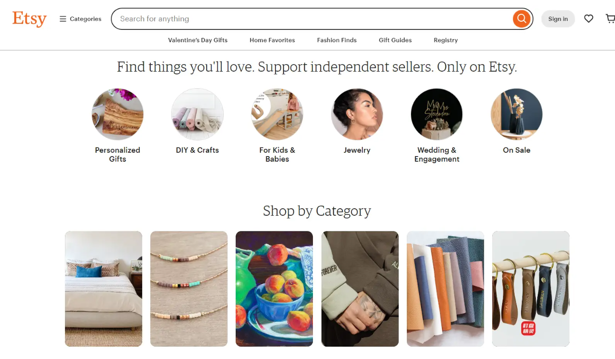Open Valentine's Day Gifts menu item
The height and width of the screenshot is (359, 615).
(198, 40)
